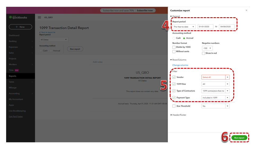Click the Change columns link
Screen dimensions: 265x145
180,65
